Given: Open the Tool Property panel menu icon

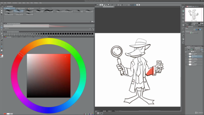Looking at the screenshot, I should coord(4,23).
